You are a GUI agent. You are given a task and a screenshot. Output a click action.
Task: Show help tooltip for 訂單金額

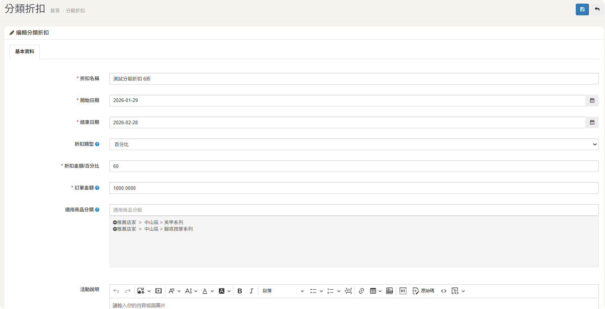click(97, 188)
